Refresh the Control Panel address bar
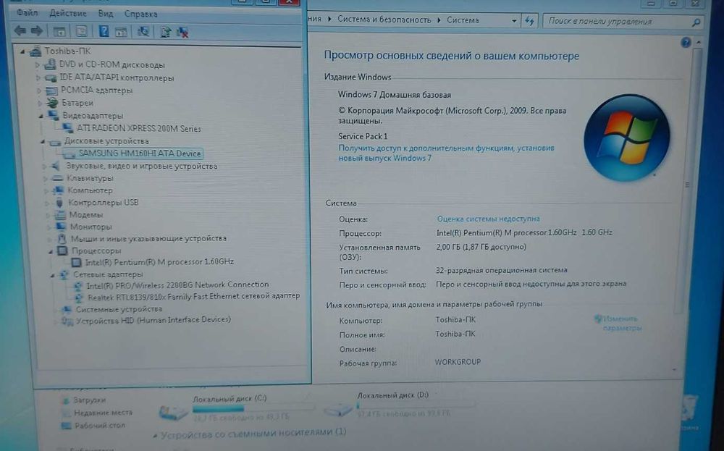This screenshot has width=724, height=451. 529,21
